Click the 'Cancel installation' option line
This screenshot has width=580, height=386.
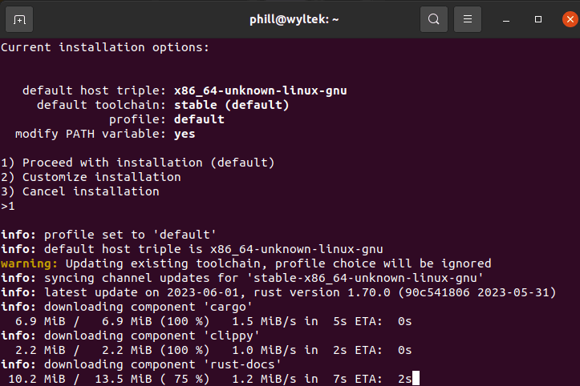coord(80,191)
